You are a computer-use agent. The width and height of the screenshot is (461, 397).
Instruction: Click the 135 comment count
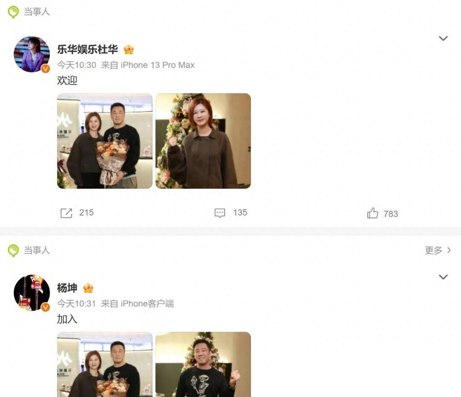(x=240, y=213)
